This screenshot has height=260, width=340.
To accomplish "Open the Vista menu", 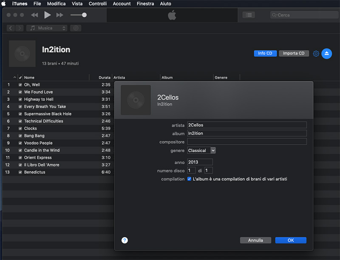I will pyautogui.click(x=77, y=4).
